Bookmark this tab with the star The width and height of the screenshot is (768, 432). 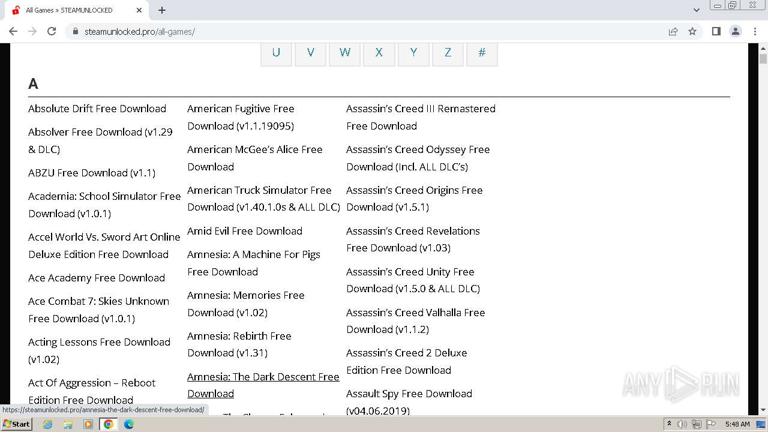click(x=692, y=31)
